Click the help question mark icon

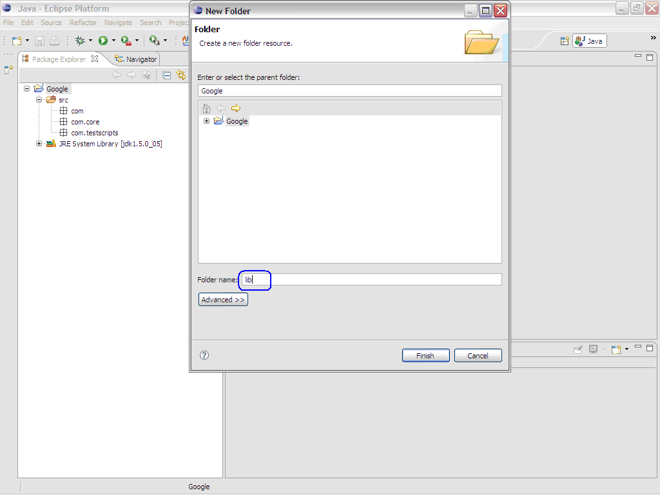204,355
